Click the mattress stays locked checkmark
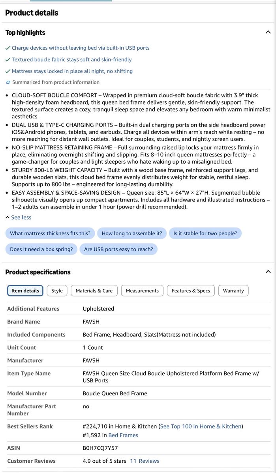The width and height of the screenshot is (276, 473). 8,71
